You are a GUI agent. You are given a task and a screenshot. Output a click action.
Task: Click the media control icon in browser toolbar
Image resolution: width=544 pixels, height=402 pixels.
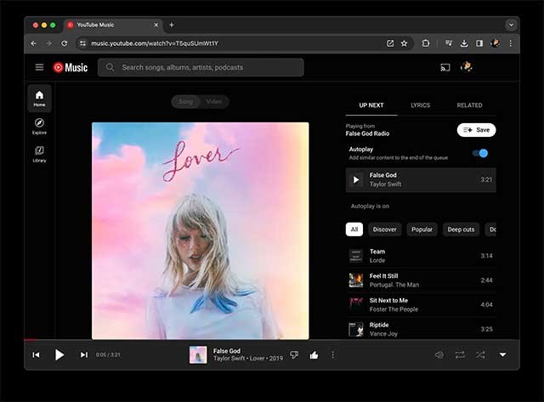pyautogui.click(x=449, y=43)
